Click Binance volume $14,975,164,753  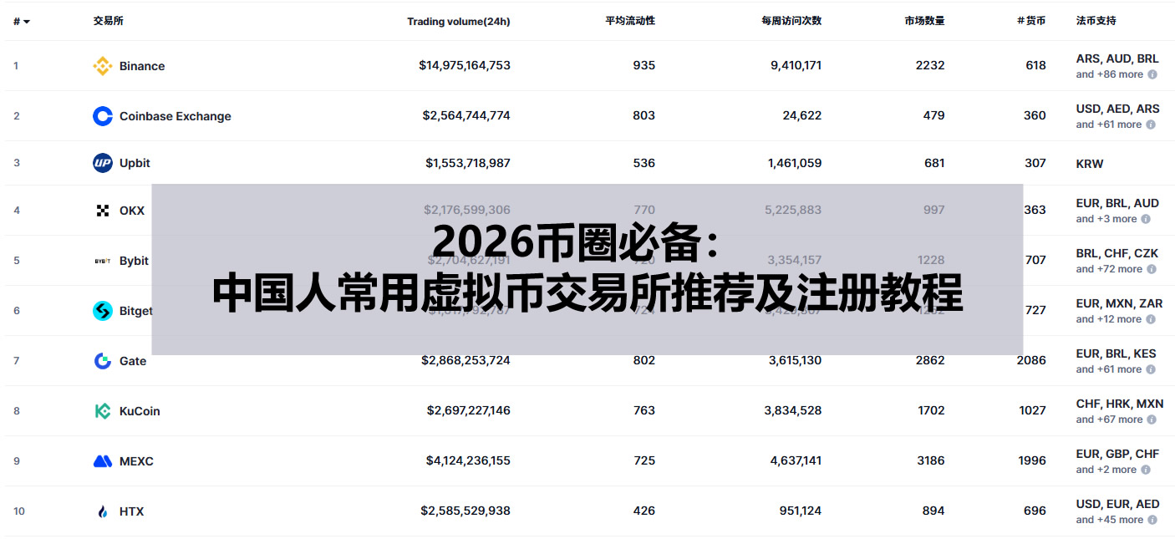coord(465,65)
